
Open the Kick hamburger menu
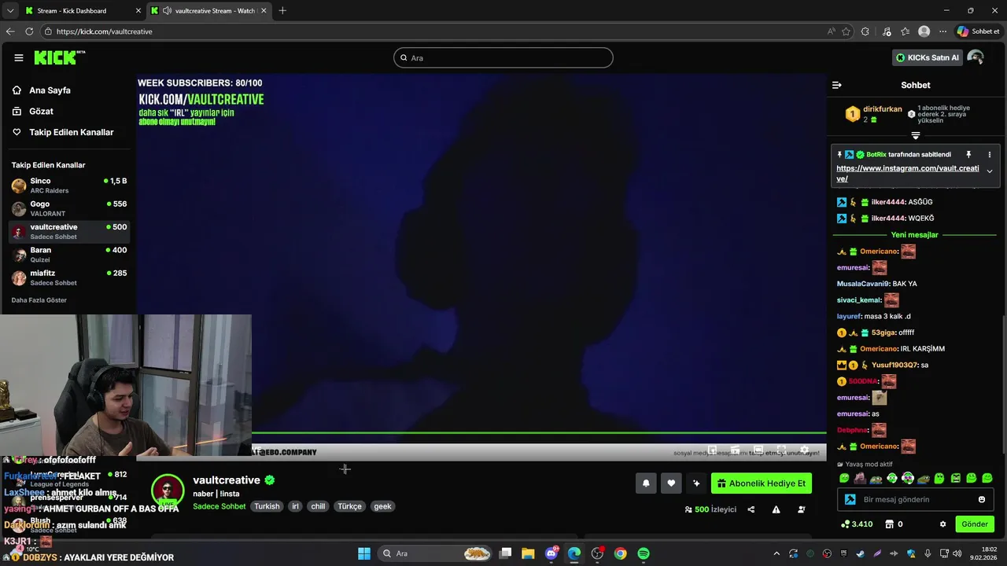tap(19, 57)
